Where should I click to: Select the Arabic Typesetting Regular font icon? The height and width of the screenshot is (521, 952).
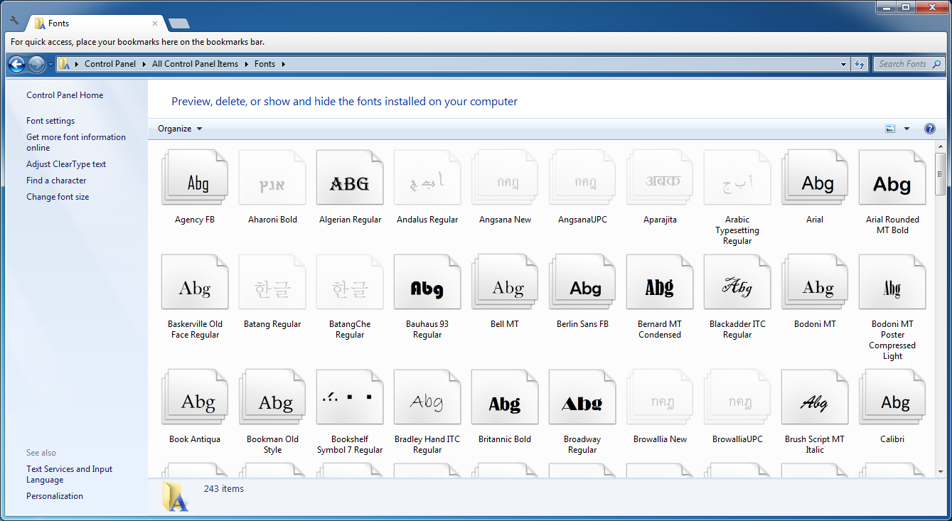[x=737, y=178]
